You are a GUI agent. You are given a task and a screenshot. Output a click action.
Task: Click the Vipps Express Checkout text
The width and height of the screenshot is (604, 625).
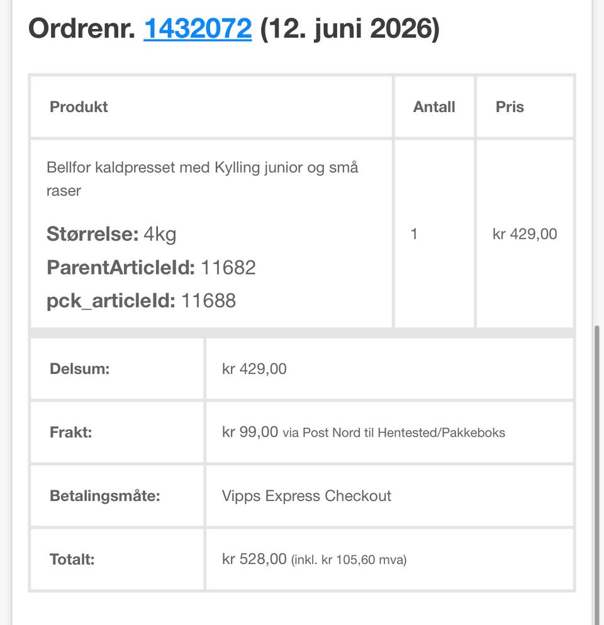pyautogui.click(x=306, y=496)
